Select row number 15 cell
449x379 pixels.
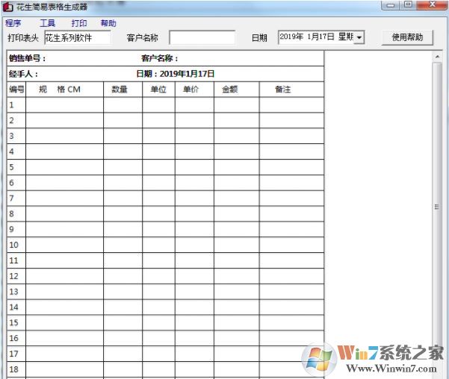click(16, 322)
